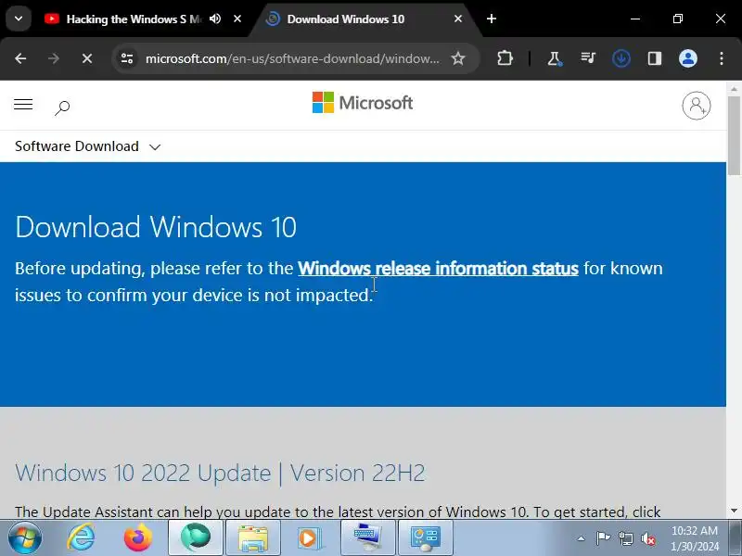Image resolution: width=742 pixels, height=556 pixels.
Task: Open media controls icon in toolbar
Action: point(588,58)
